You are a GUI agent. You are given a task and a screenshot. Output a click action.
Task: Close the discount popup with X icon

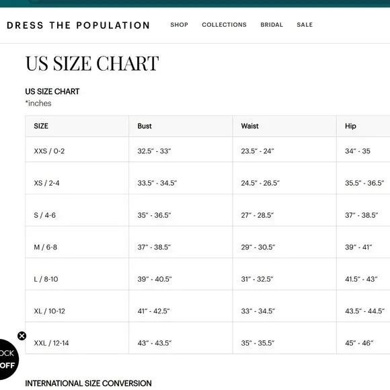[22, 336]
